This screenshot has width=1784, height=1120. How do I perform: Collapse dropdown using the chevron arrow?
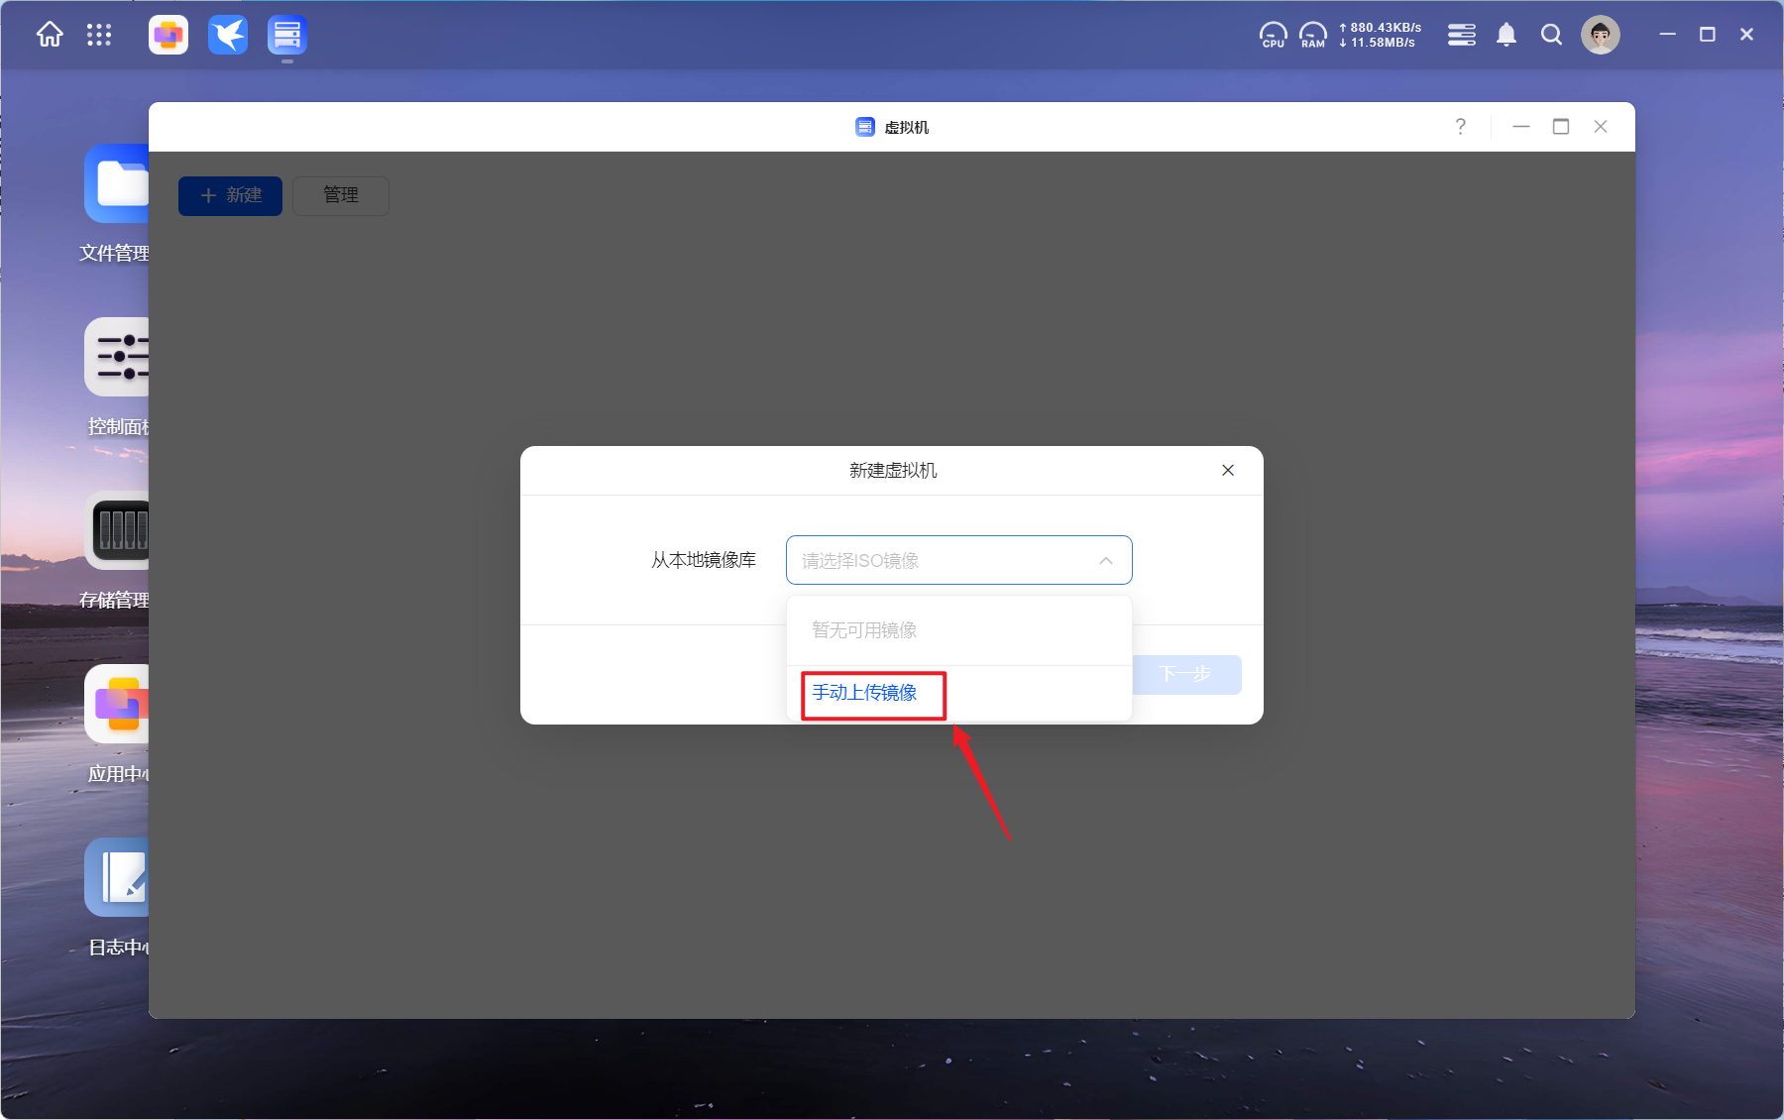coord(1106,561)
